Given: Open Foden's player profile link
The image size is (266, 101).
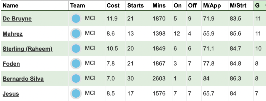Looking at the screenshot, I should [11, 64].
